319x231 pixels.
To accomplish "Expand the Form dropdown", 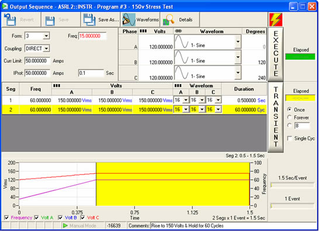I will point(46,36).
